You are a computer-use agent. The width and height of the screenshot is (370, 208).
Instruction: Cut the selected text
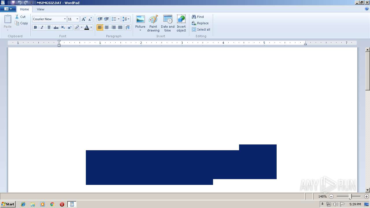(21, 17)
